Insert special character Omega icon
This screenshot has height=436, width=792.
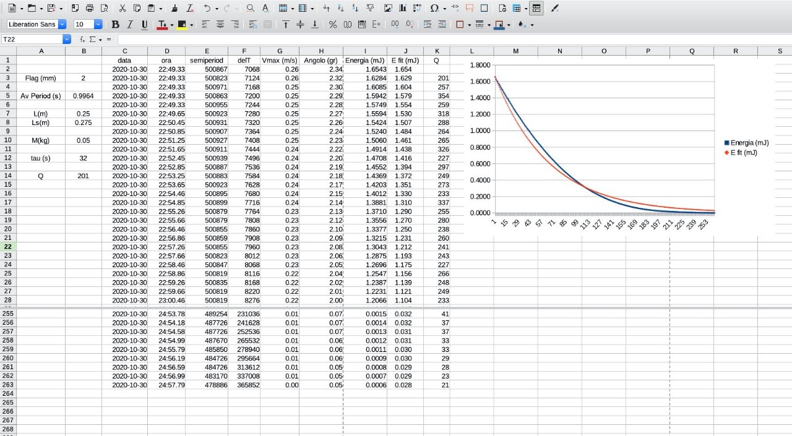pyautogui.click(x=434, y=9)
